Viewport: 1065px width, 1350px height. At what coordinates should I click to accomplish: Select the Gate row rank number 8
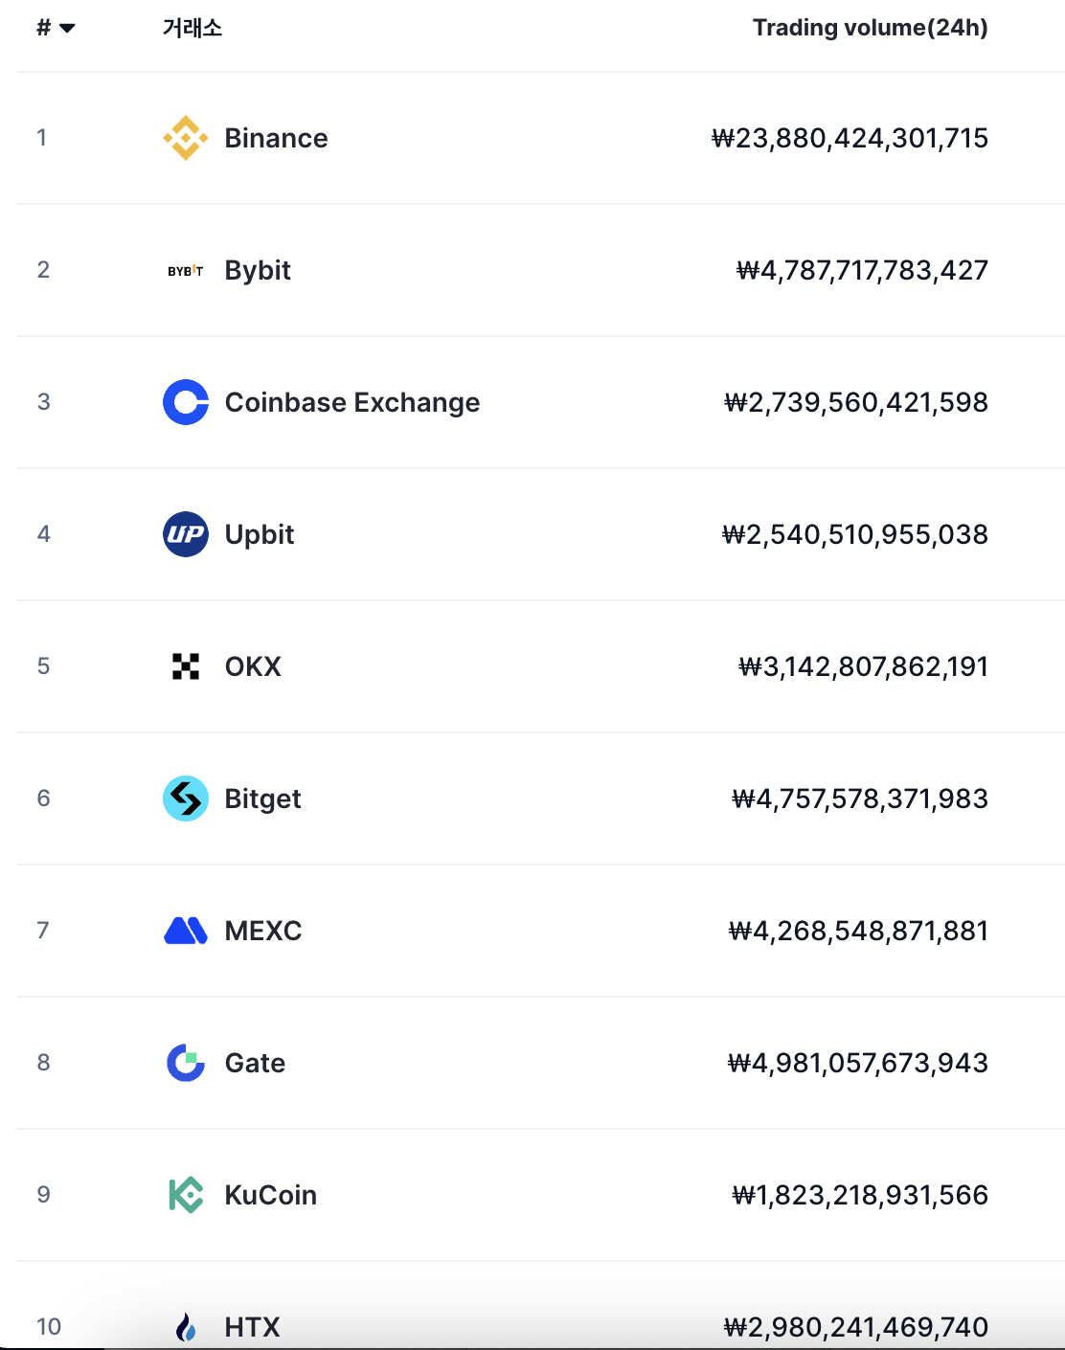pos(43,1063)
